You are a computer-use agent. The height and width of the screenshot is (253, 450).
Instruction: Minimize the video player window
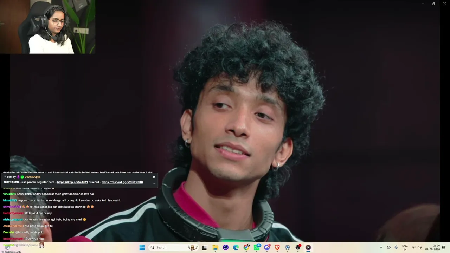423,4
